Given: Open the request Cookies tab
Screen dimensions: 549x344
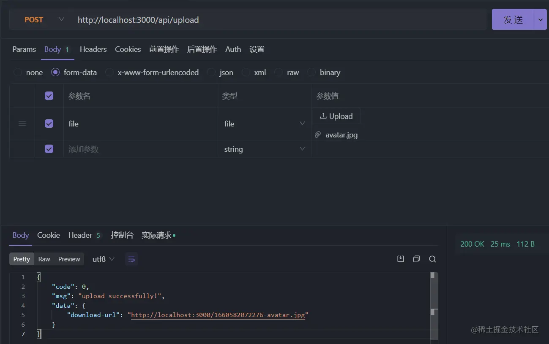Looking at the screenshot, I should pos(128,49).
